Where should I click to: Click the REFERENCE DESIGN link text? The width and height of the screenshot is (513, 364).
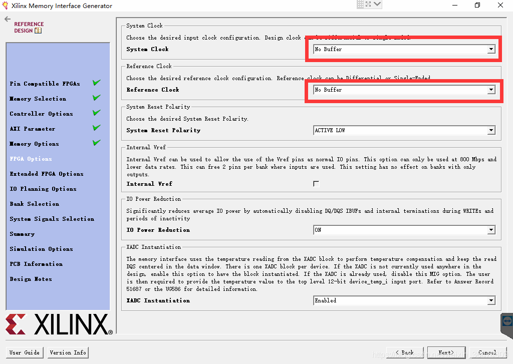29,27
